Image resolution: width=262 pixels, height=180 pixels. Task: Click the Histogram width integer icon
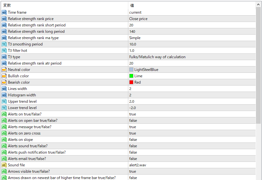tap(4, 95)
